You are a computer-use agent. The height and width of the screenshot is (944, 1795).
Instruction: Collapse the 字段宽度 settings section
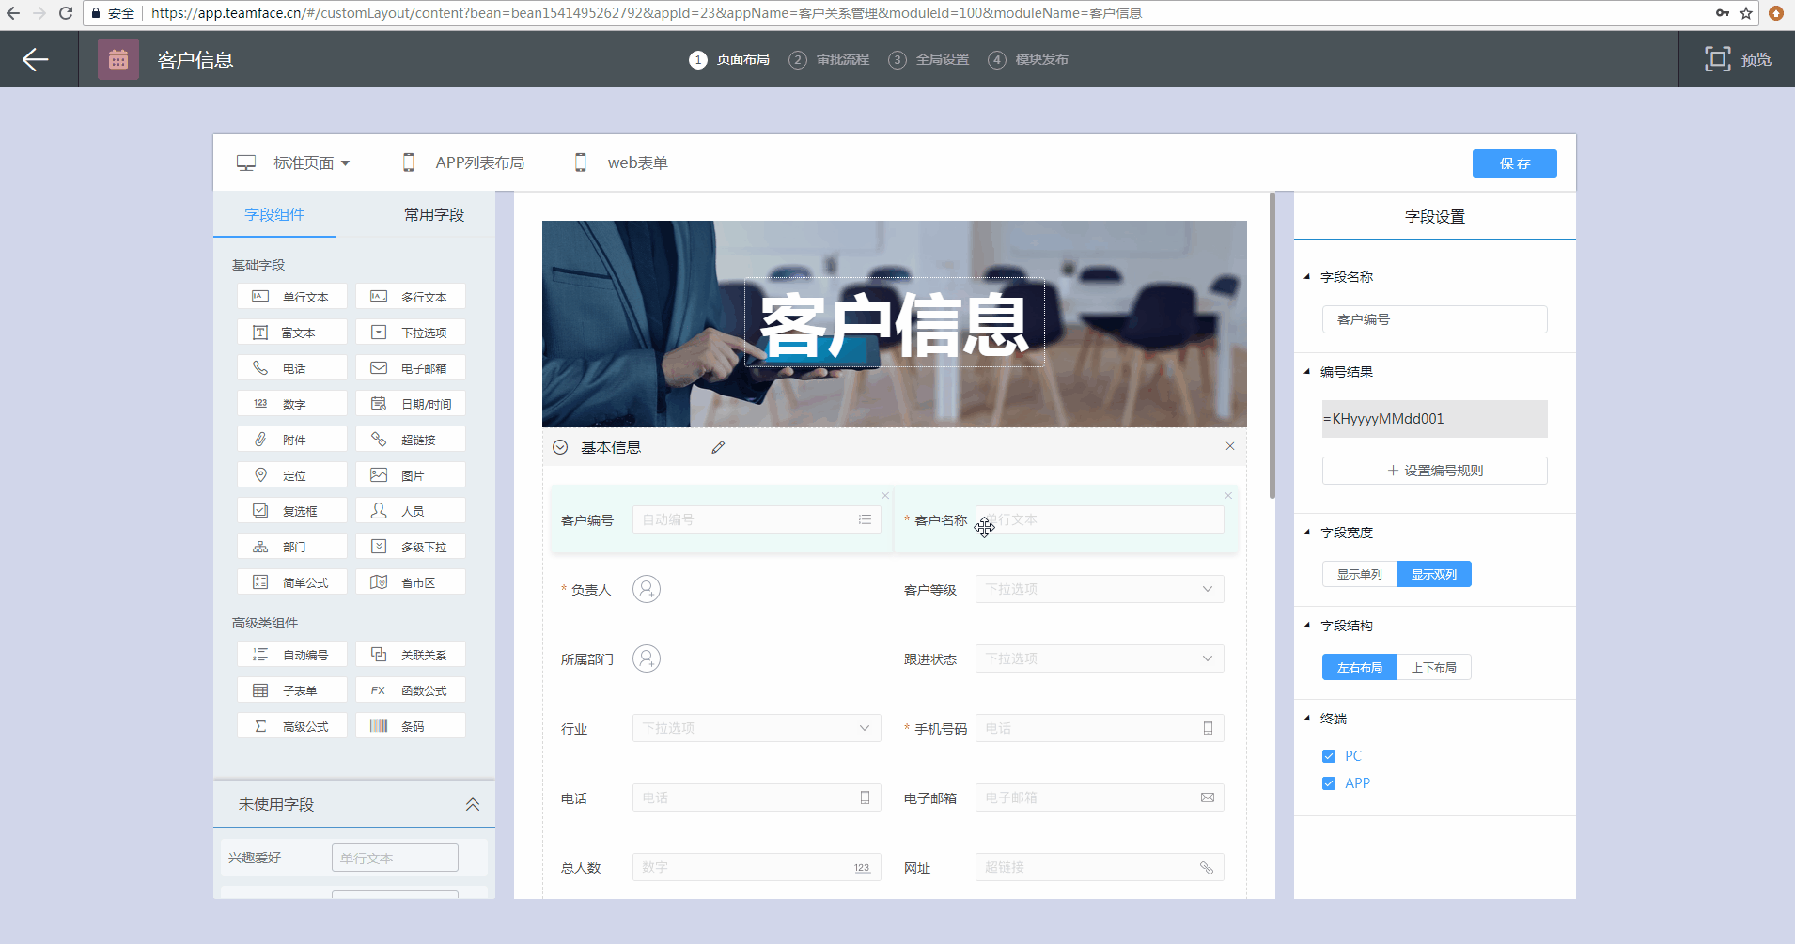pyautogui.click(x=1306, y=533)
